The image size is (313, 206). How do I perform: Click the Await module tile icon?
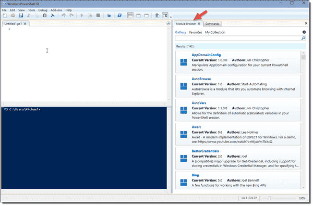click(x=184, y=134)
